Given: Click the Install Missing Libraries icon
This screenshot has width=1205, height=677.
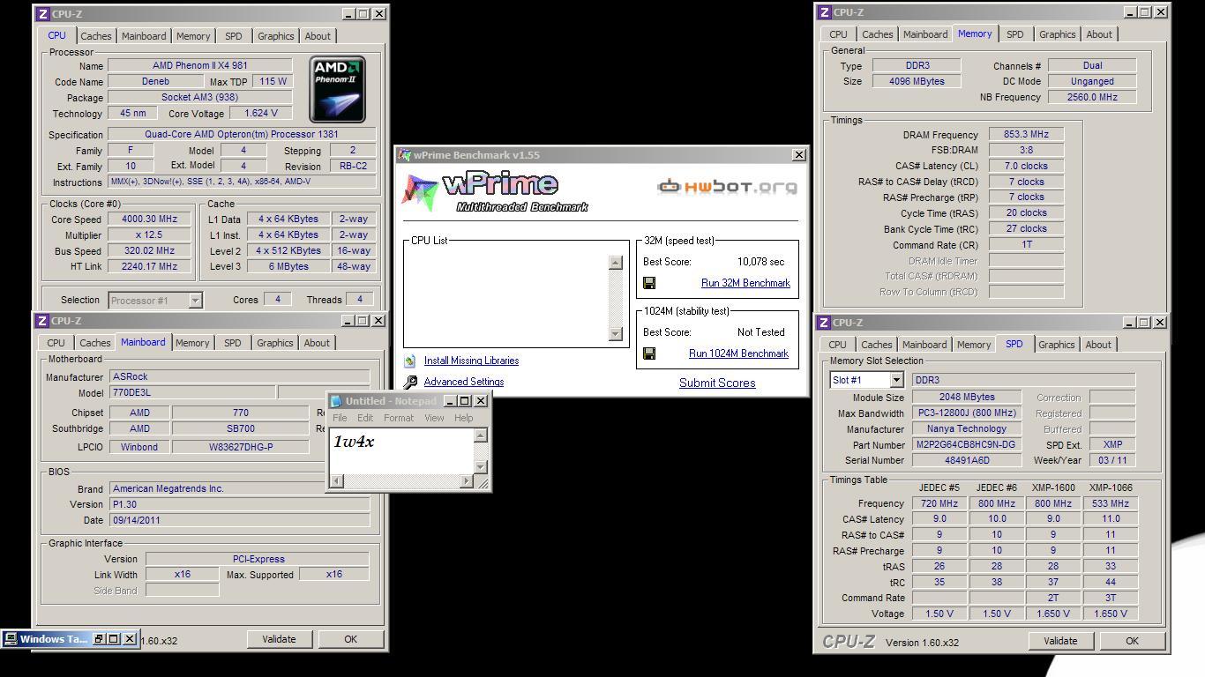Looking at the screenshot, I should coord(410,361).
